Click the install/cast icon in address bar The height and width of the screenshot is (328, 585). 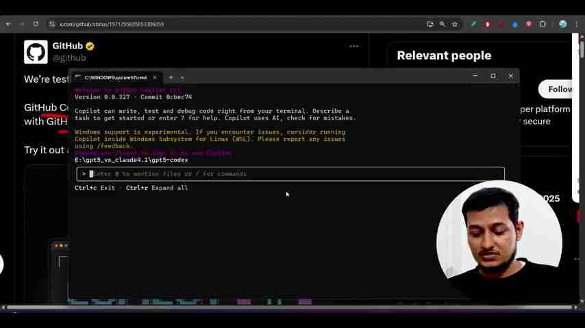[430, 24]
